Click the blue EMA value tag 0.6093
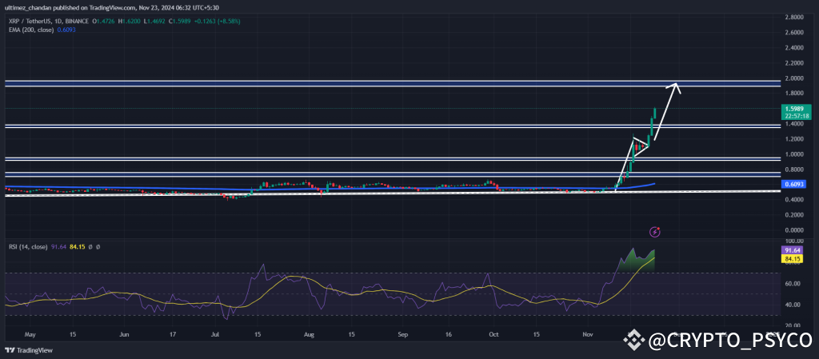Image resolution: width=819 pixels, height=359 pixels. click(x=793, y=185)
